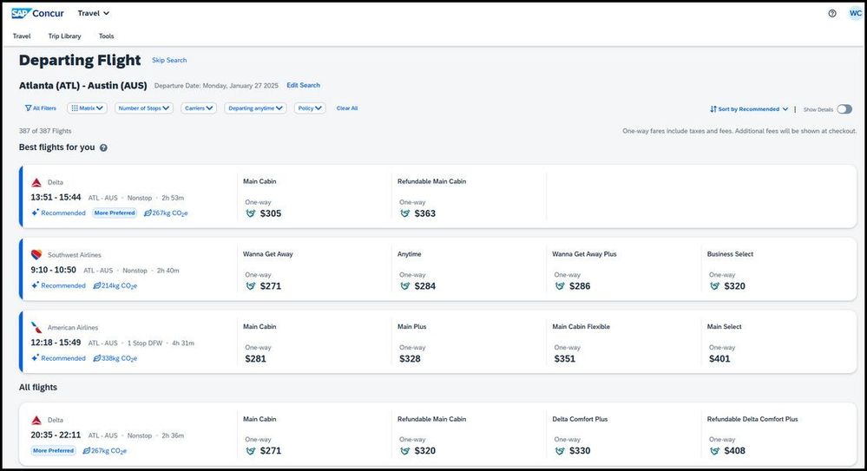Click the Matrix grid icon
867x471 pixels.
tap(75, 108)
